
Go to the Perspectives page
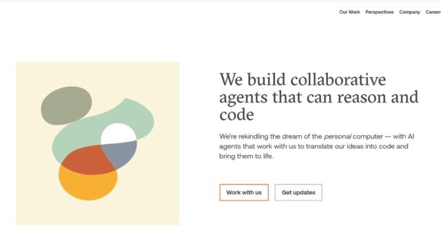click(x=380, y=12)
